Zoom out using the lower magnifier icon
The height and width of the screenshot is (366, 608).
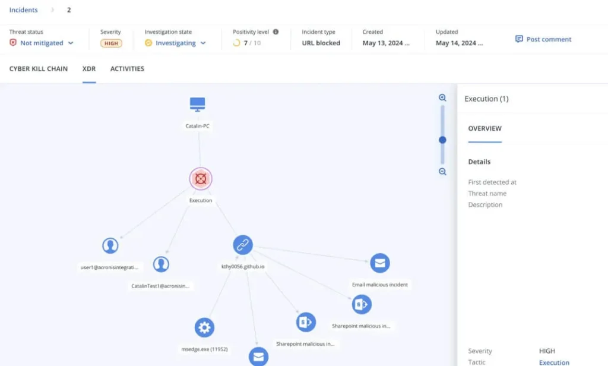pos(442,172)
